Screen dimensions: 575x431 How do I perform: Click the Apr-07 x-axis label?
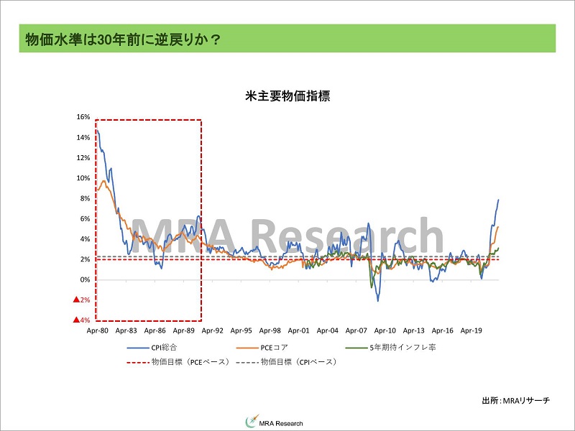(x=356, y=330)
